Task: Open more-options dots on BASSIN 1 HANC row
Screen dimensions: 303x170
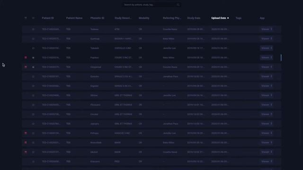Action: (x=271, y=39)
